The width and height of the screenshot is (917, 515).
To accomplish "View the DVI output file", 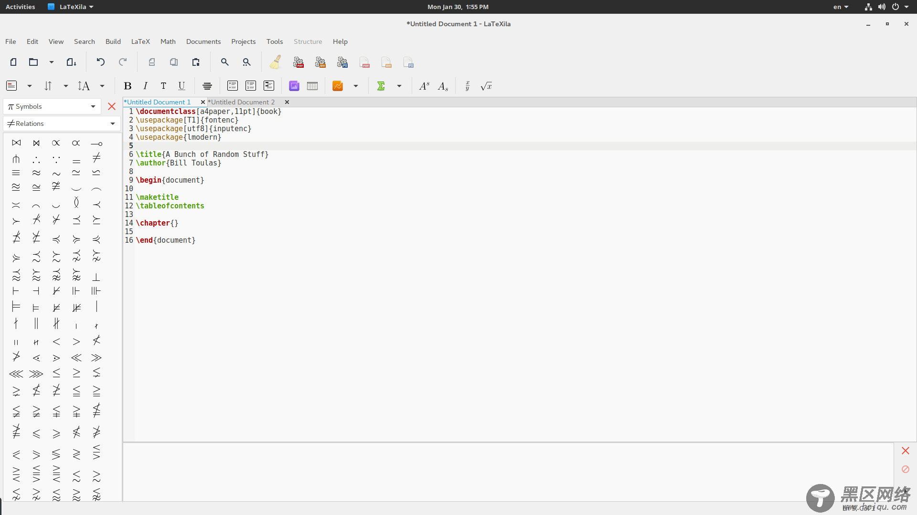I will [386, 62].
